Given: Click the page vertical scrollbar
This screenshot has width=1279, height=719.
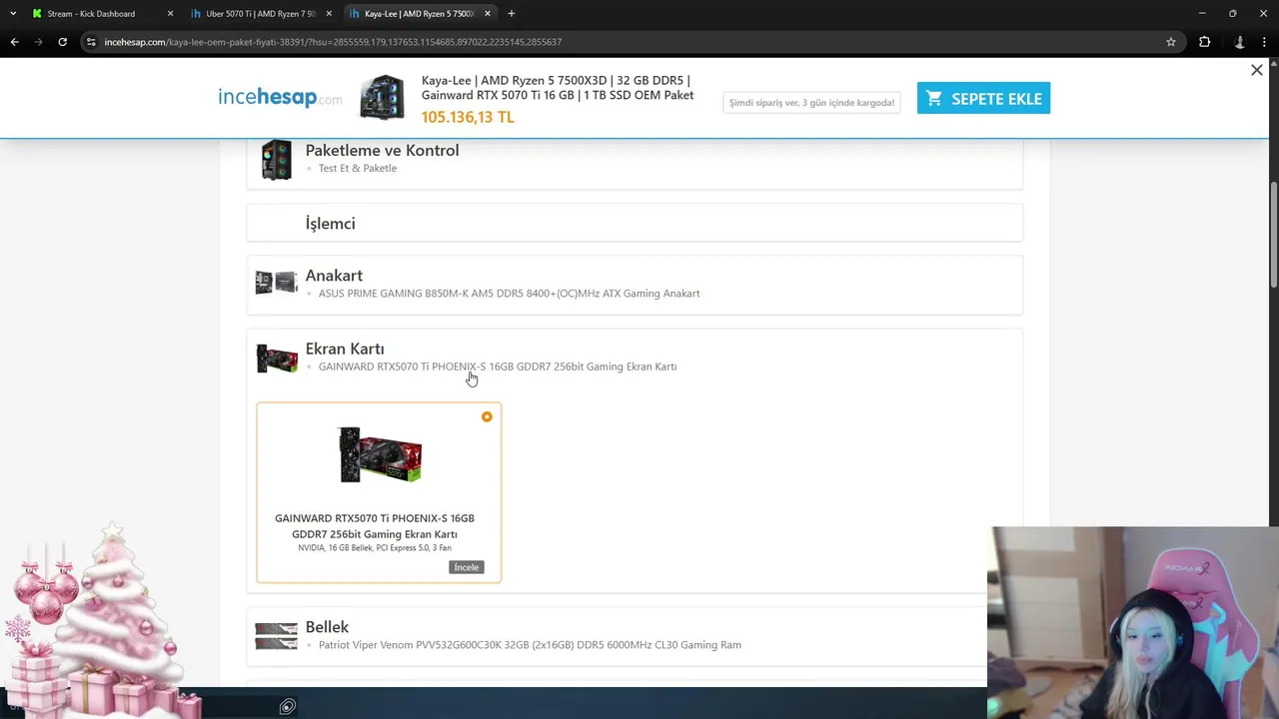Looking at the screenshot, I should (x=1273, y=235).
